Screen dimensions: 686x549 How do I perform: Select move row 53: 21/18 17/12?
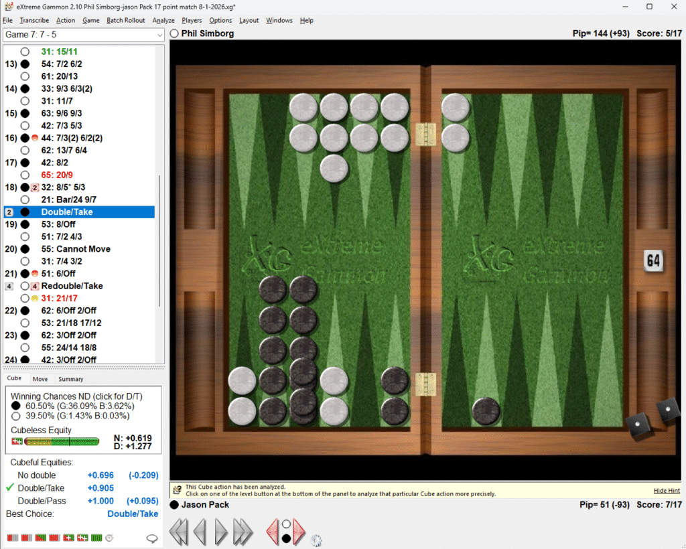(79, 323)
